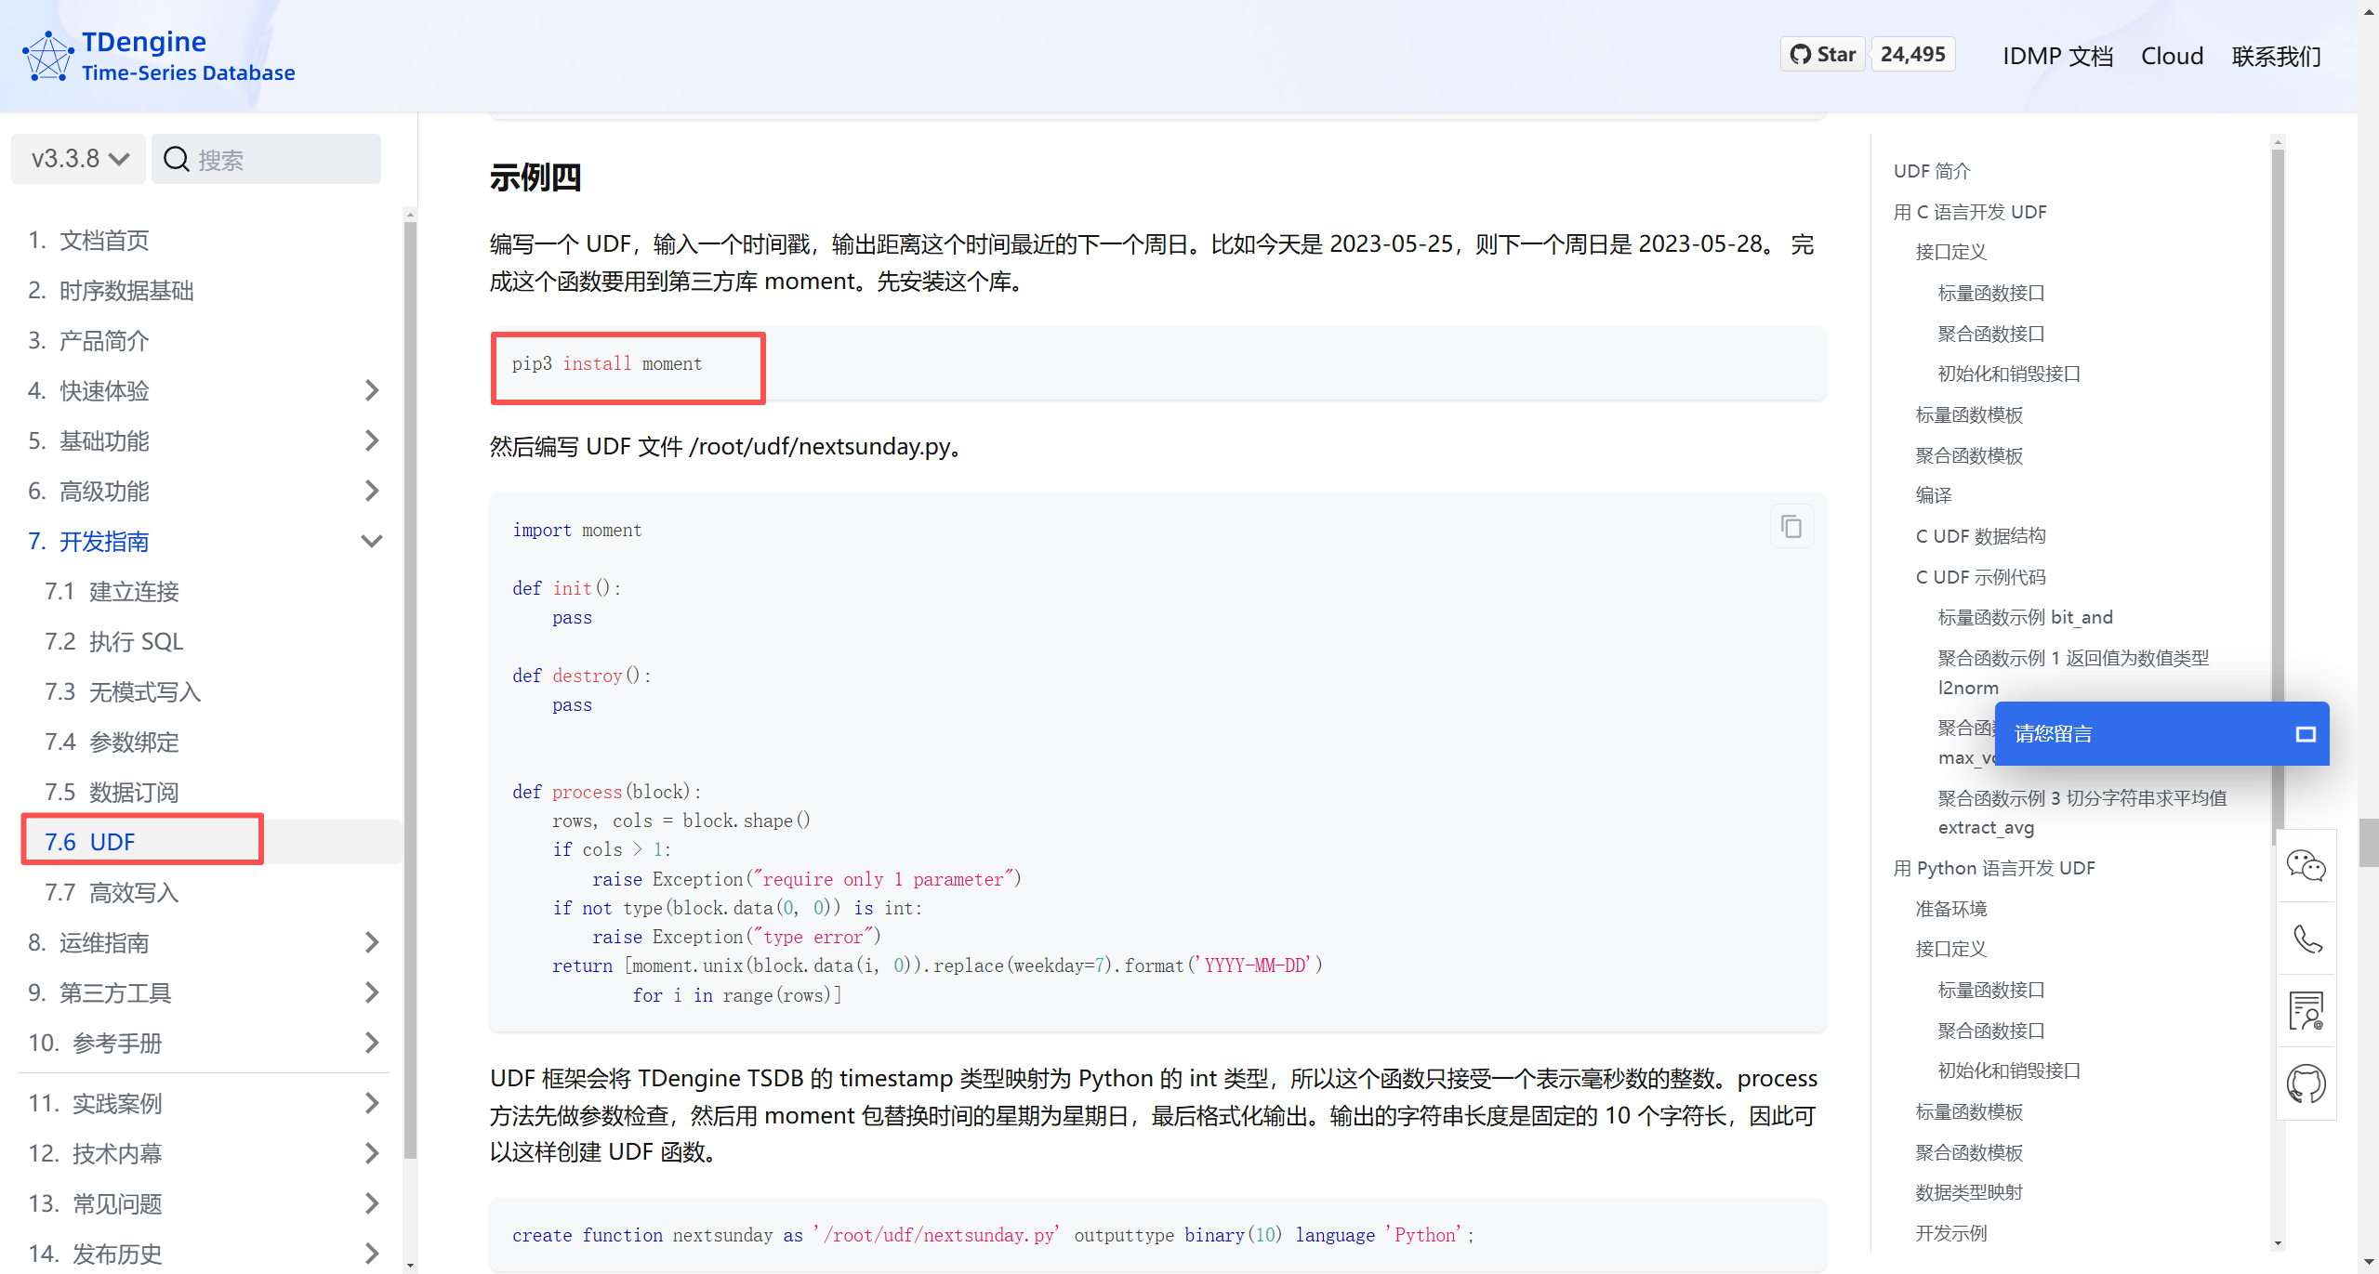Expand the 请您留言 chat window
The height and width of the screenshot is (1274, 2379).
click(x=2305, y=734)
